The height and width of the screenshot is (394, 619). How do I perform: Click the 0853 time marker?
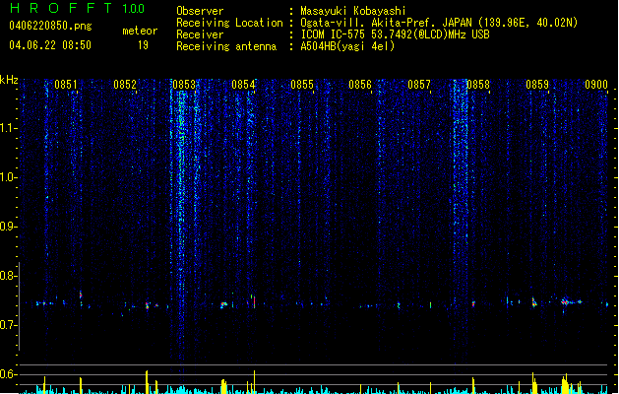point(184,85)
